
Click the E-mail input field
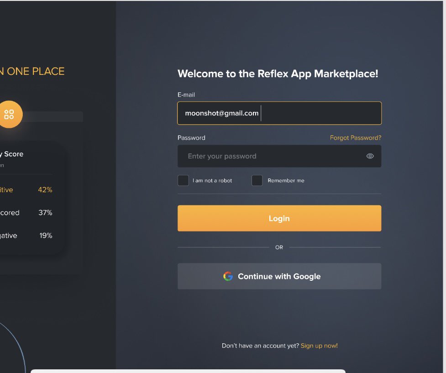[279, 113]
